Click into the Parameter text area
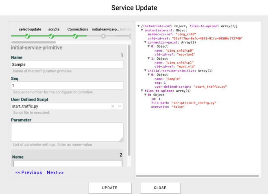The width and height of the screenshot is (268, 194). coord(67,132)
